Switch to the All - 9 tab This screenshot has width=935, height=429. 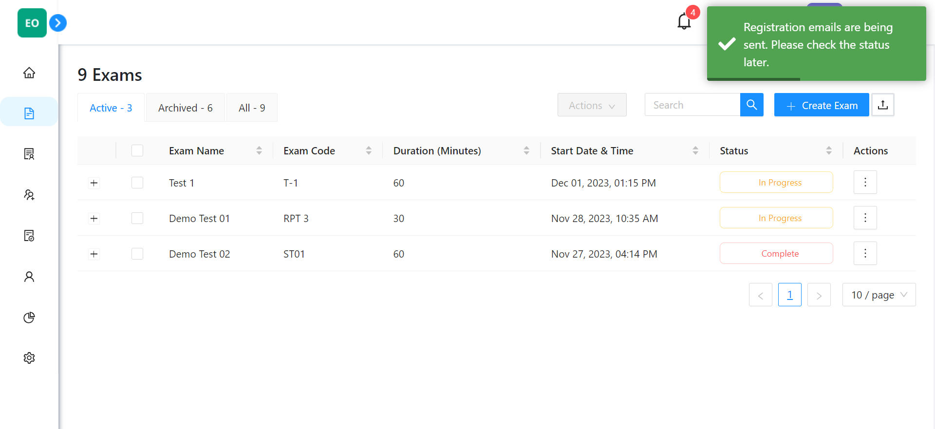click(252, 108)
